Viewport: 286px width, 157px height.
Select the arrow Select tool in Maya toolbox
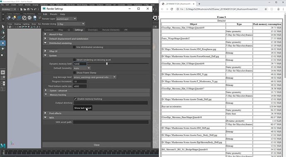click(x=3, y=27)
